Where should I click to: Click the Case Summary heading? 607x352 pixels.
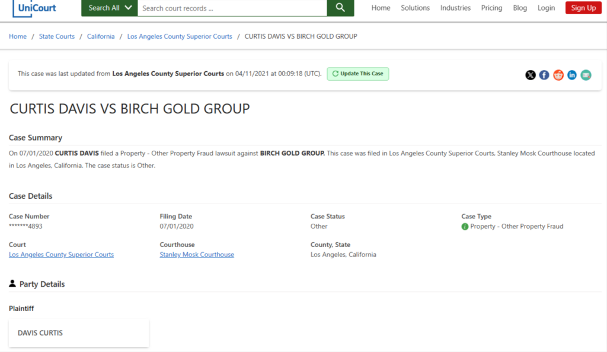36,138
